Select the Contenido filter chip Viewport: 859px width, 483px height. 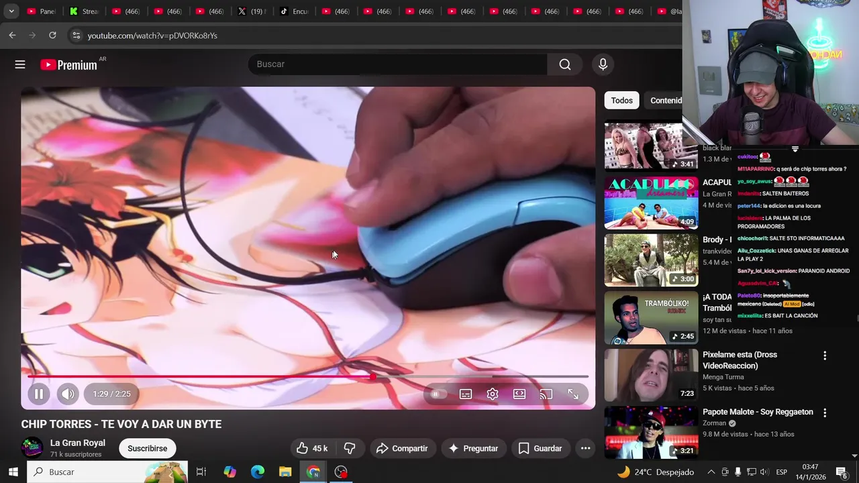point(663,101)
